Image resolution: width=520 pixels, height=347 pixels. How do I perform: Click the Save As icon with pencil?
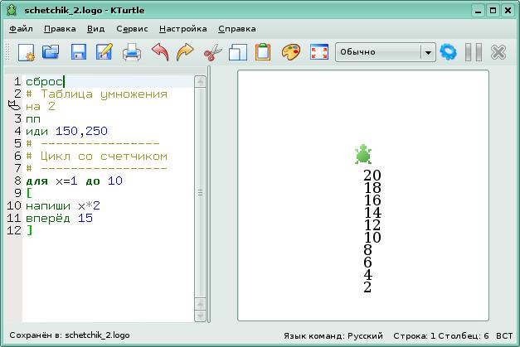(104, 52)
